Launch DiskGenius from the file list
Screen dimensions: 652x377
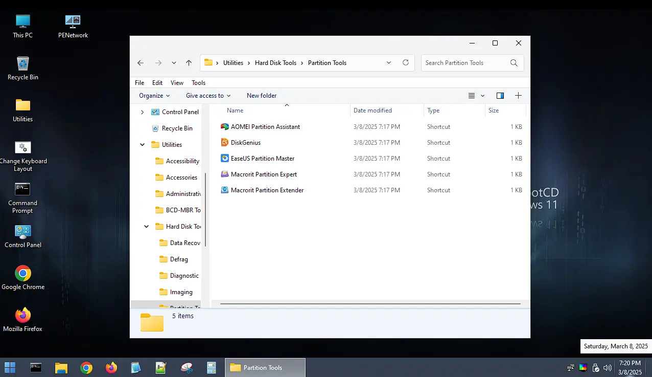[x=246, y=142]
